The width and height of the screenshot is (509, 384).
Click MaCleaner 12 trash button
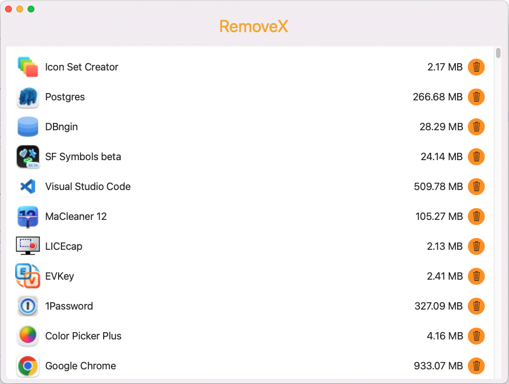[476, 217]
